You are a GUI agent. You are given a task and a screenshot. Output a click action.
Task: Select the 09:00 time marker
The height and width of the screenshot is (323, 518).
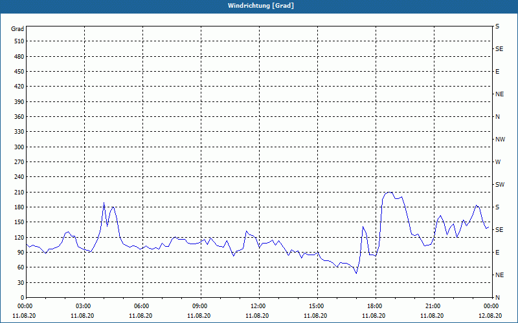[x=200, y=306]
